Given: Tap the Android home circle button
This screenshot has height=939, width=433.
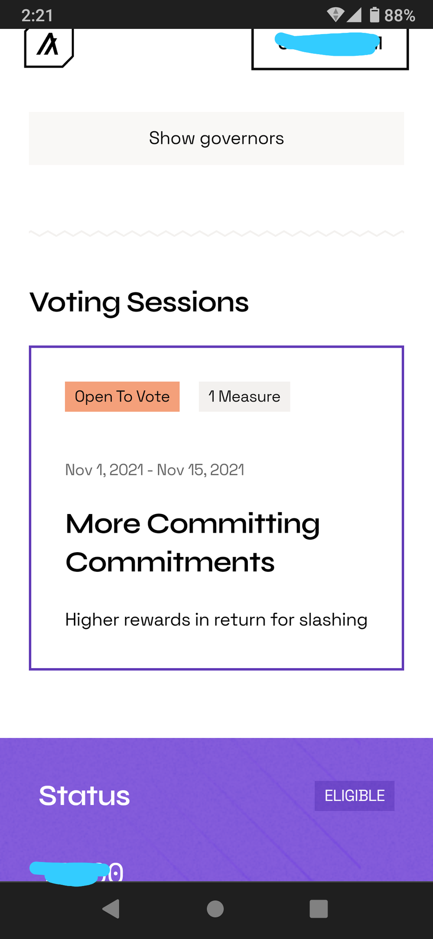Looking at the screenshot, I should click(216, 909).
